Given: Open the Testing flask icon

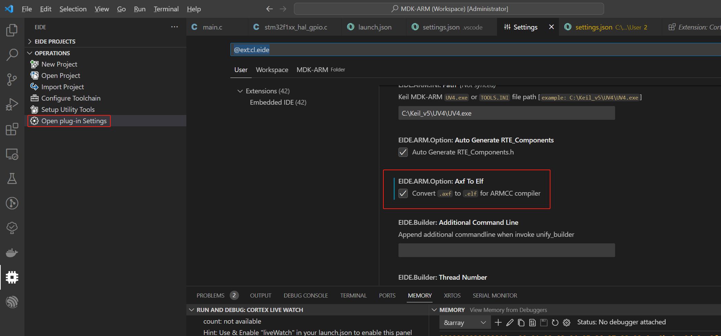Looking at the screenshot, I should (x=12, y=178).
